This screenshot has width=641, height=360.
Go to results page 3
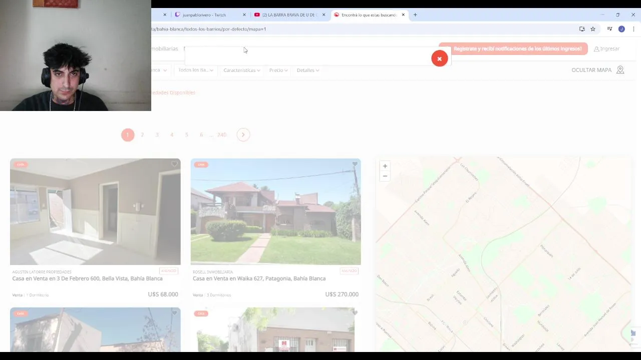157,134
